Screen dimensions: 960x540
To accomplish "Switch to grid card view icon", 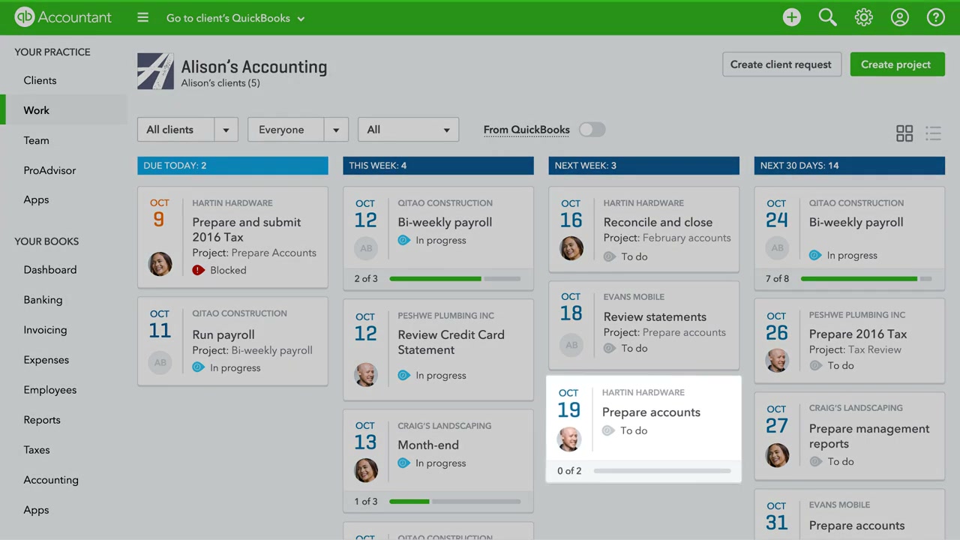I will (x=904, y=133).
